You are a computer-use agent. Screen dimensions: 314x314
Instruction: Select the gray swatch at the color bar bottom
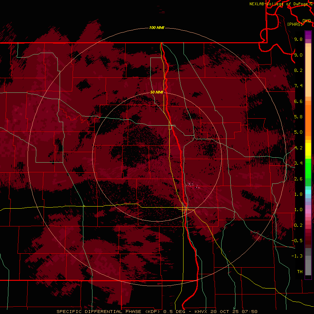[x=308, y=267]
